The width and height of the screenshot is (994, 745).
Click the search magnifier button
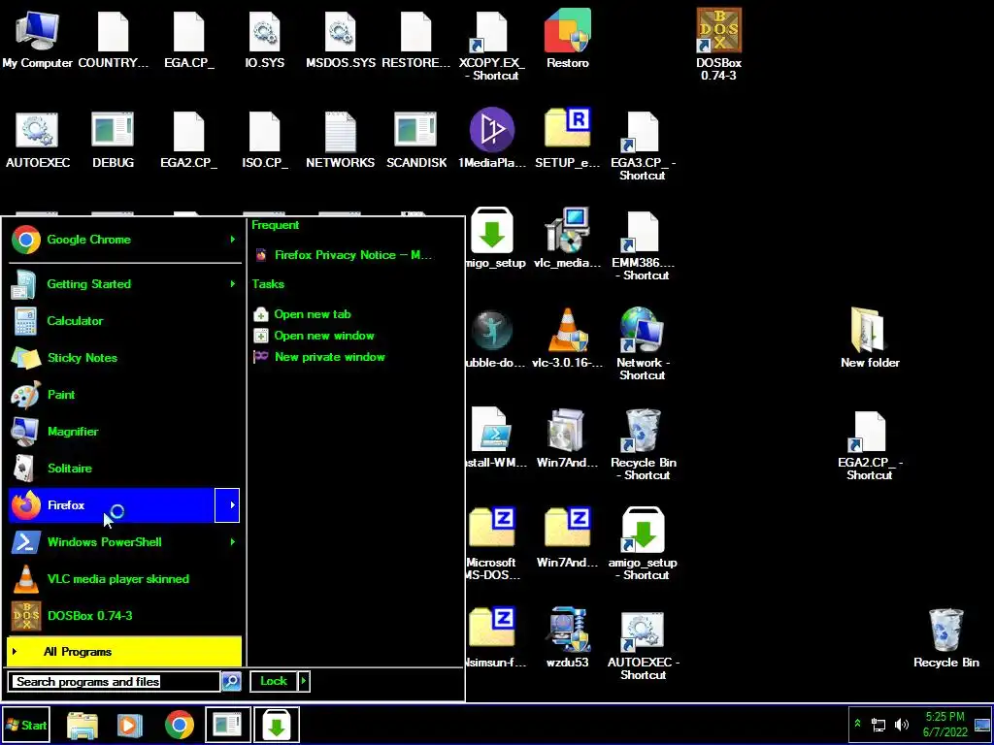(x=231, y=681)
